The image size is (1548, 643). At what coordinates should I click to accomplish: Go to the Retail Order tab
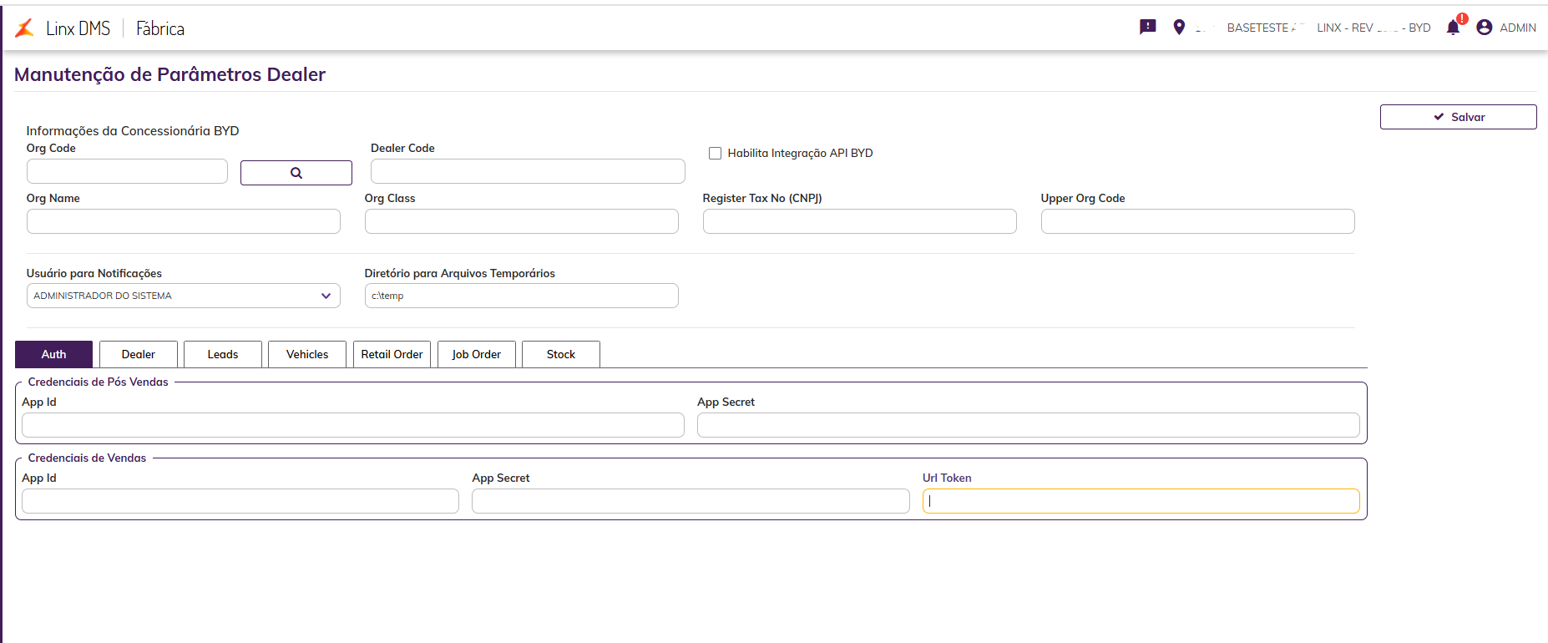point(392,354)
